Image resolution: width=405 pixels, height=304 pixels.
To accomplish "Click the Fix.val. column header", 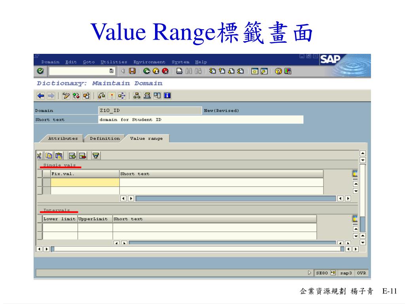I will click(85, 174).
